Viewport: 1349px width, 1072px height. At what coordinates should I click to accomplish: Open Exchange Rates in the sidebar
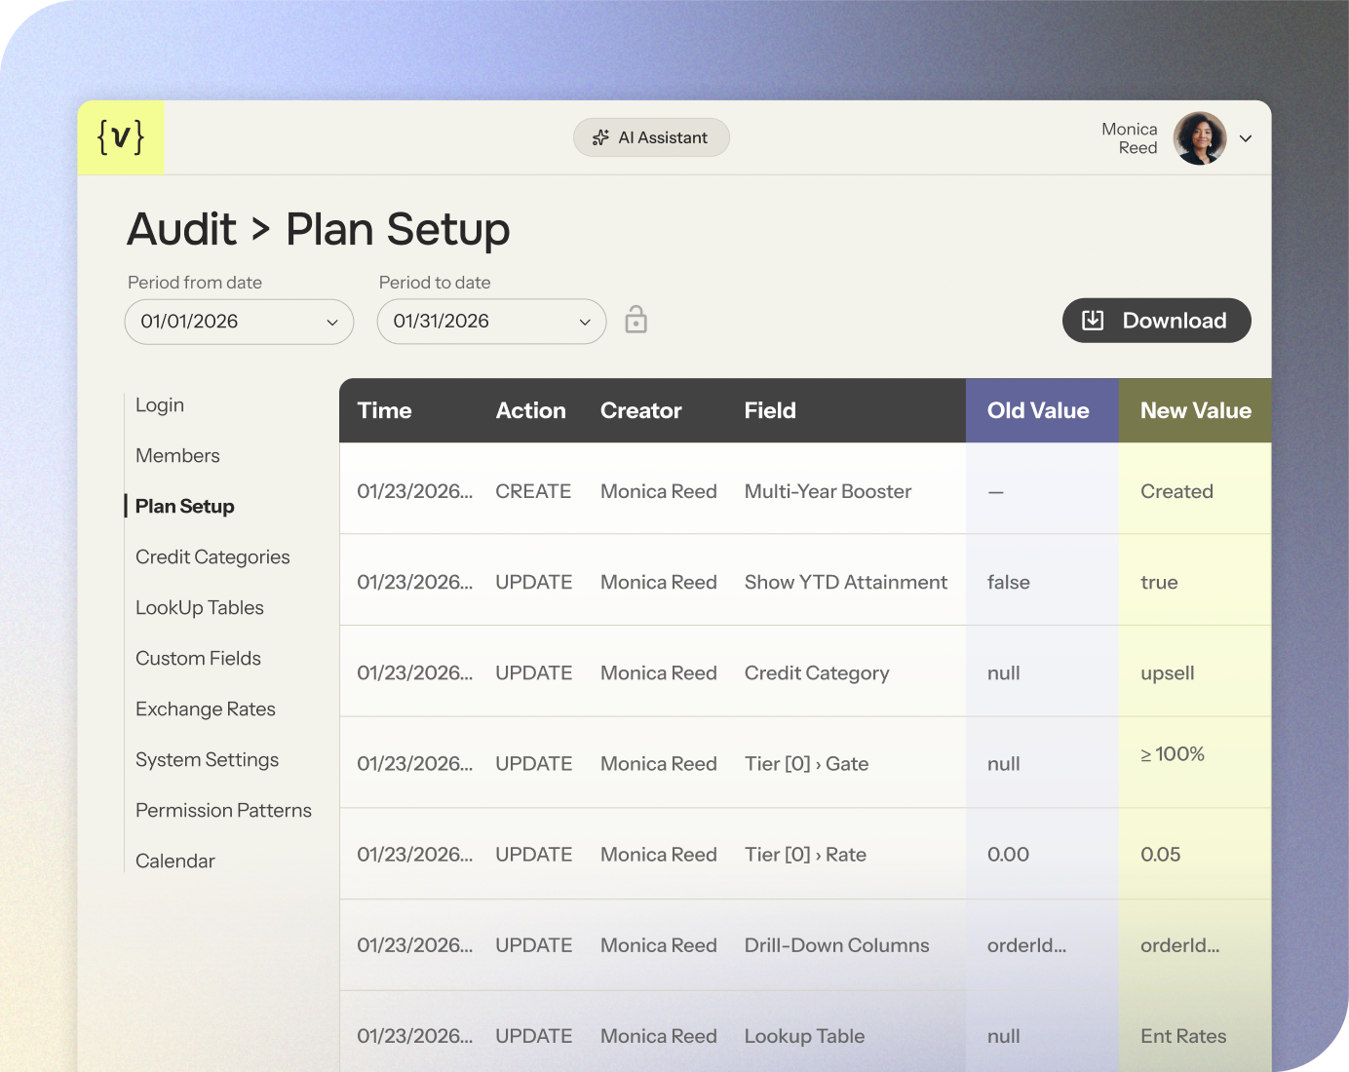point(206,709)
